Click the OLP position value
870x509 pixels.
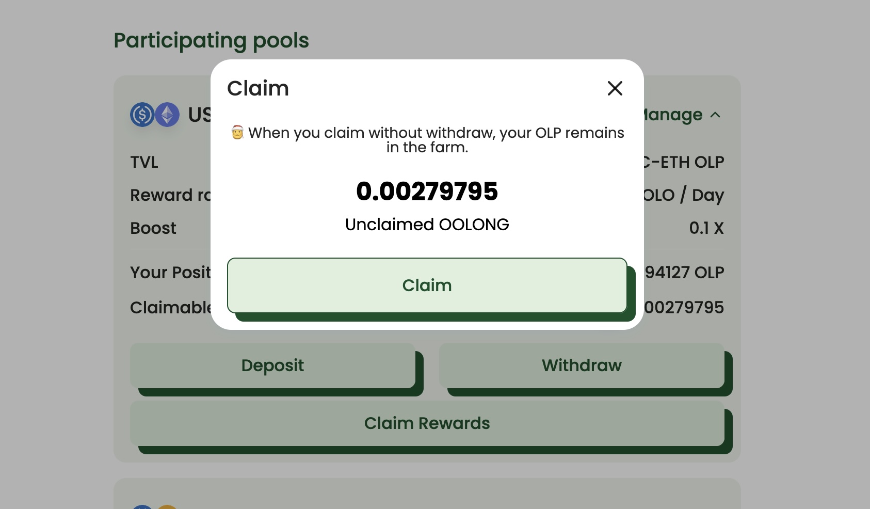[x=684, y=273]
